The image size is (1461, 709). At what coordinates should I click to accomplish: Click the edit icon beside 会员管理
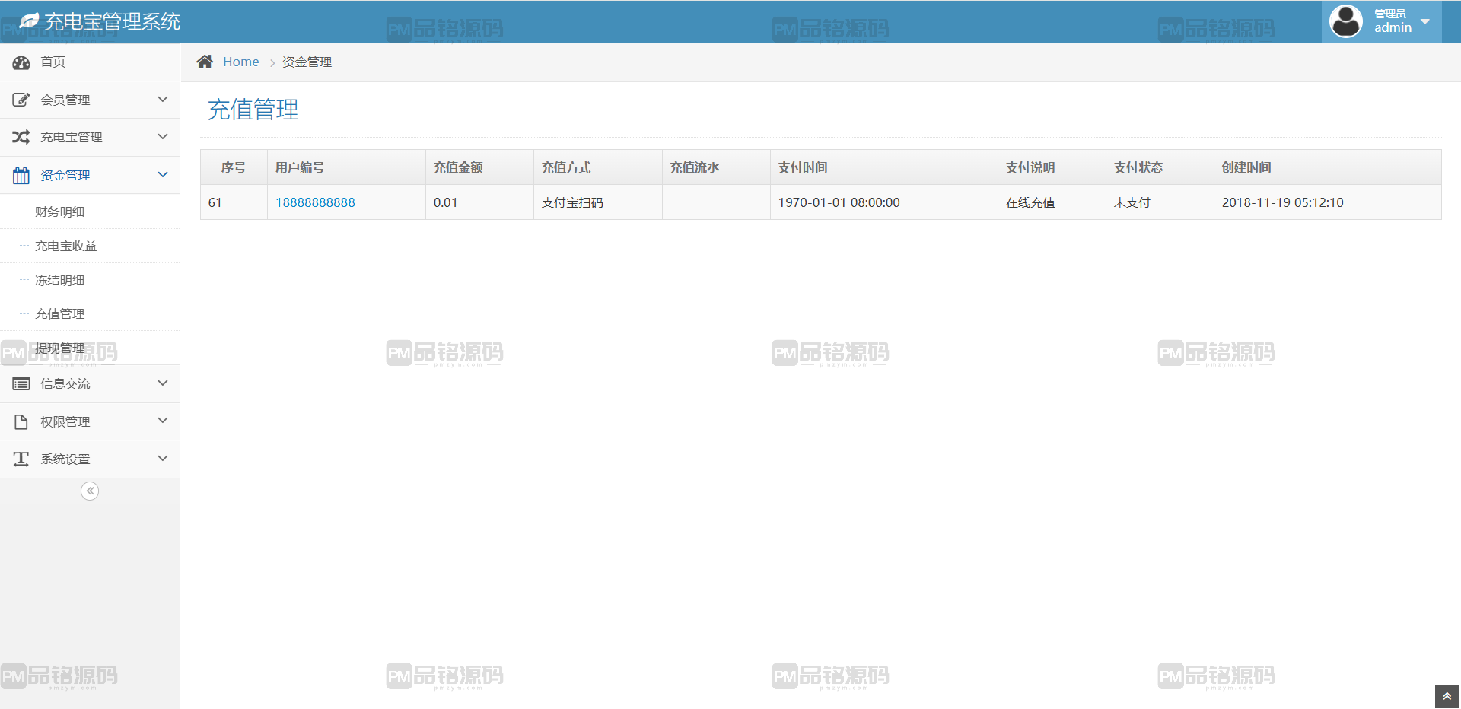(21, 100)
